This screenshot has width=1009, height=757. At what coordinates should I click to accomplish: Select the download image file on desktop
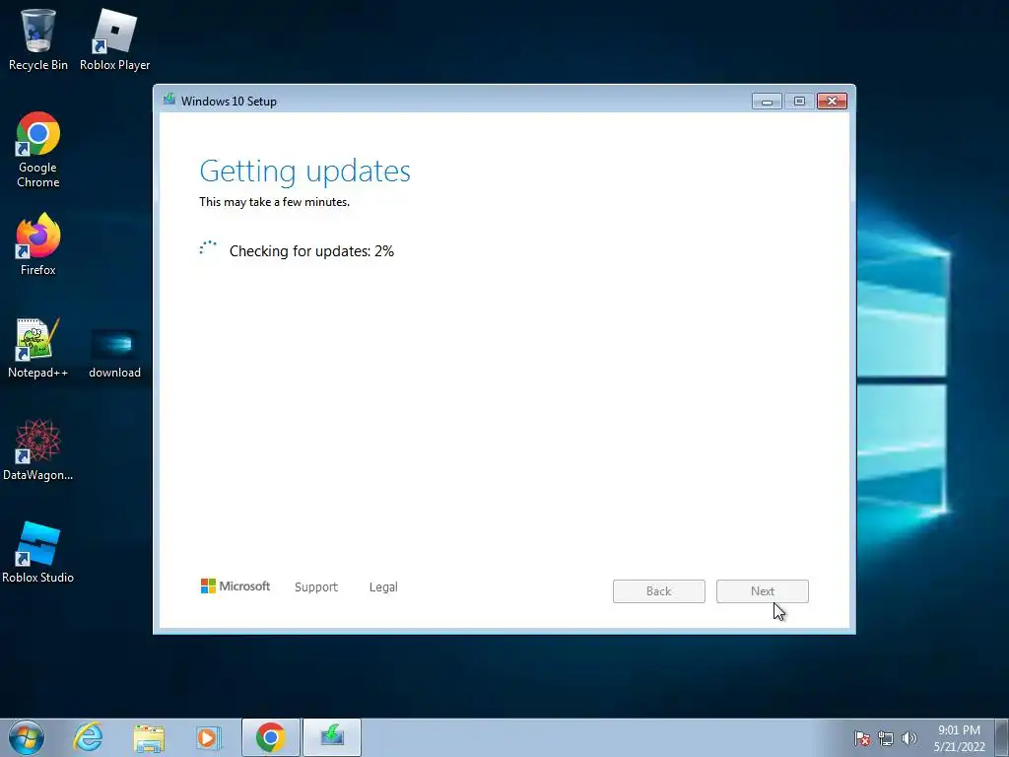(114, 354)
